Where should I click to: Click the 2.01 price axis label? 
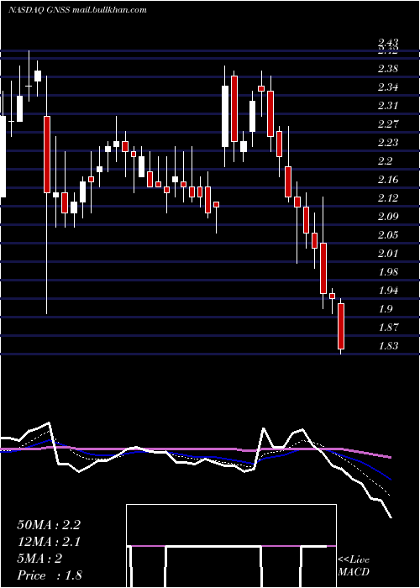coord(388,254)
